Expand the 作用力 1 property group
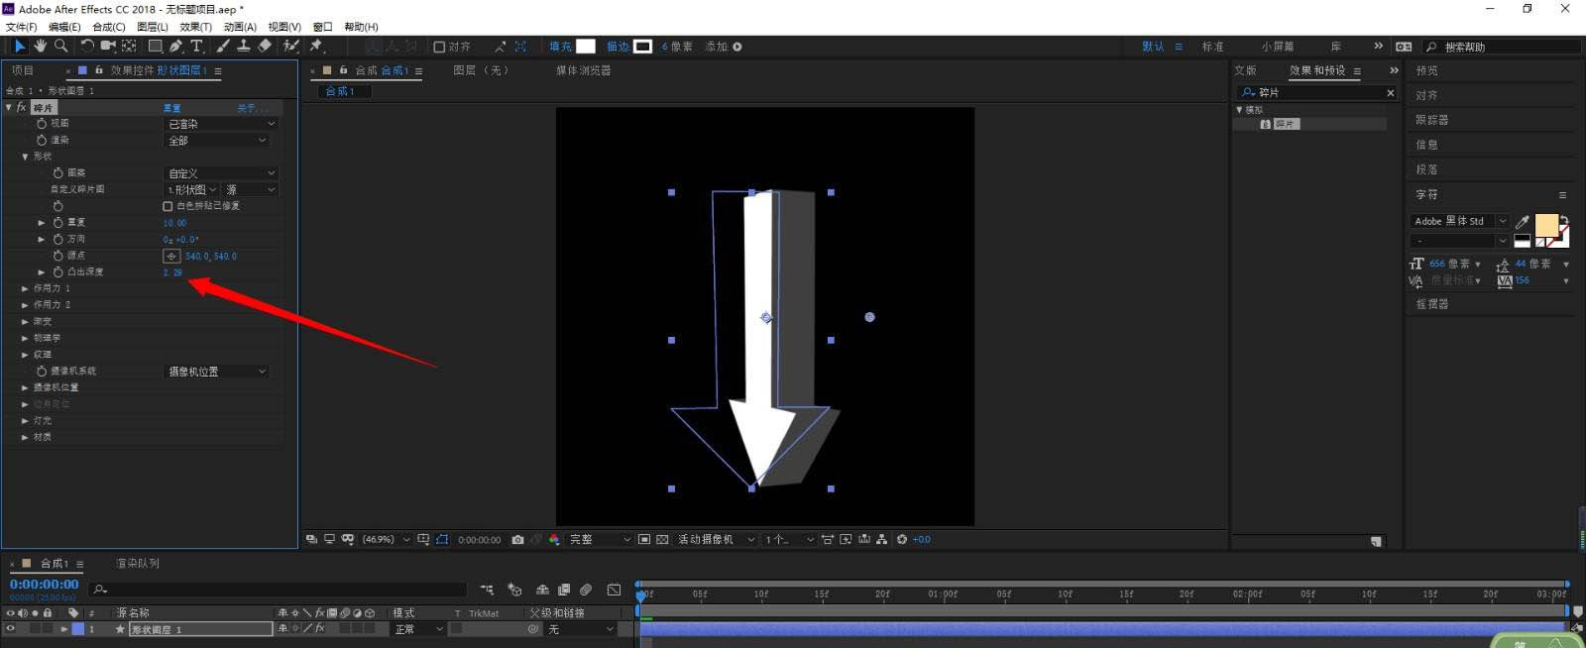 tap(25, 288)
